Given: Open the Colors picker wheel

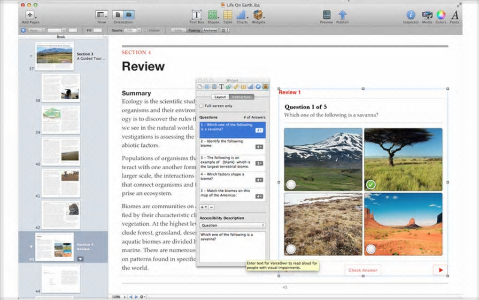Looking at the screenshot, I should [440, 15].
